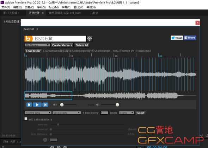The height and width of the screenshot is (148, 208).
Task: Switch to 效果控件 tab
Action: click(x=34, y=13)
